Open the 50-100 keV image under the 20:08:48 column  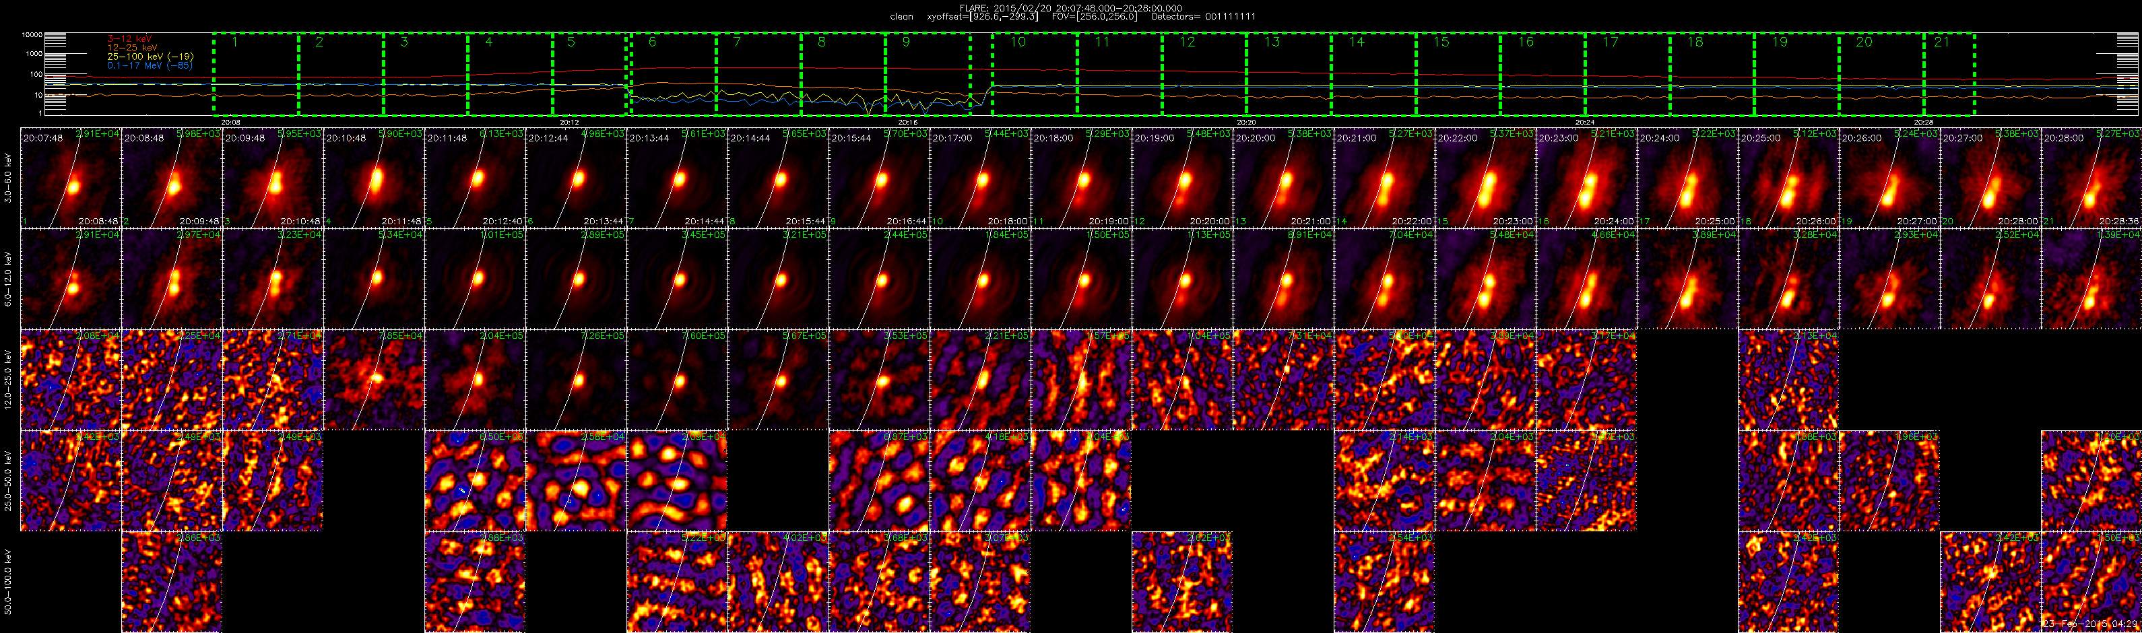pos(172,581)
